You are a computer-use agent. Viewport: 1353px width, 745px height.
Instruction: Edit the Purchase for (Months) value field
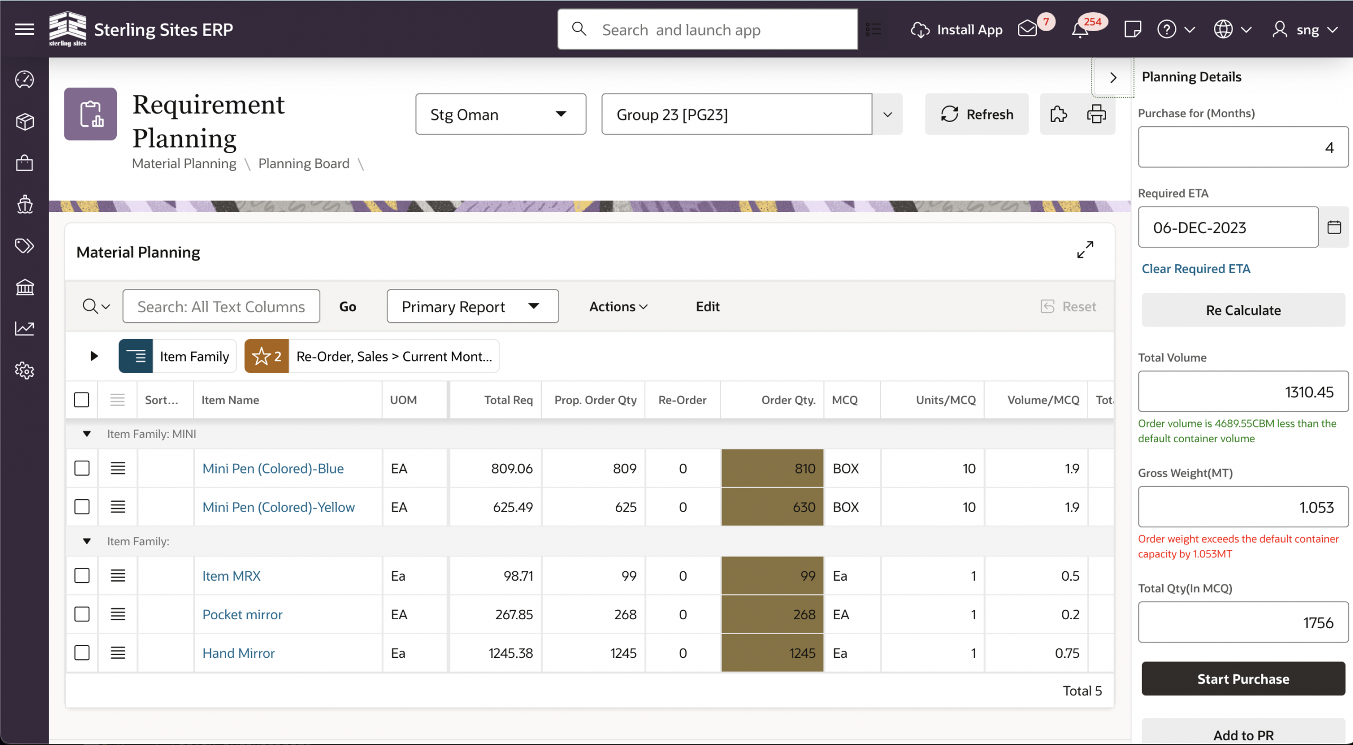tap(1243, 147)
